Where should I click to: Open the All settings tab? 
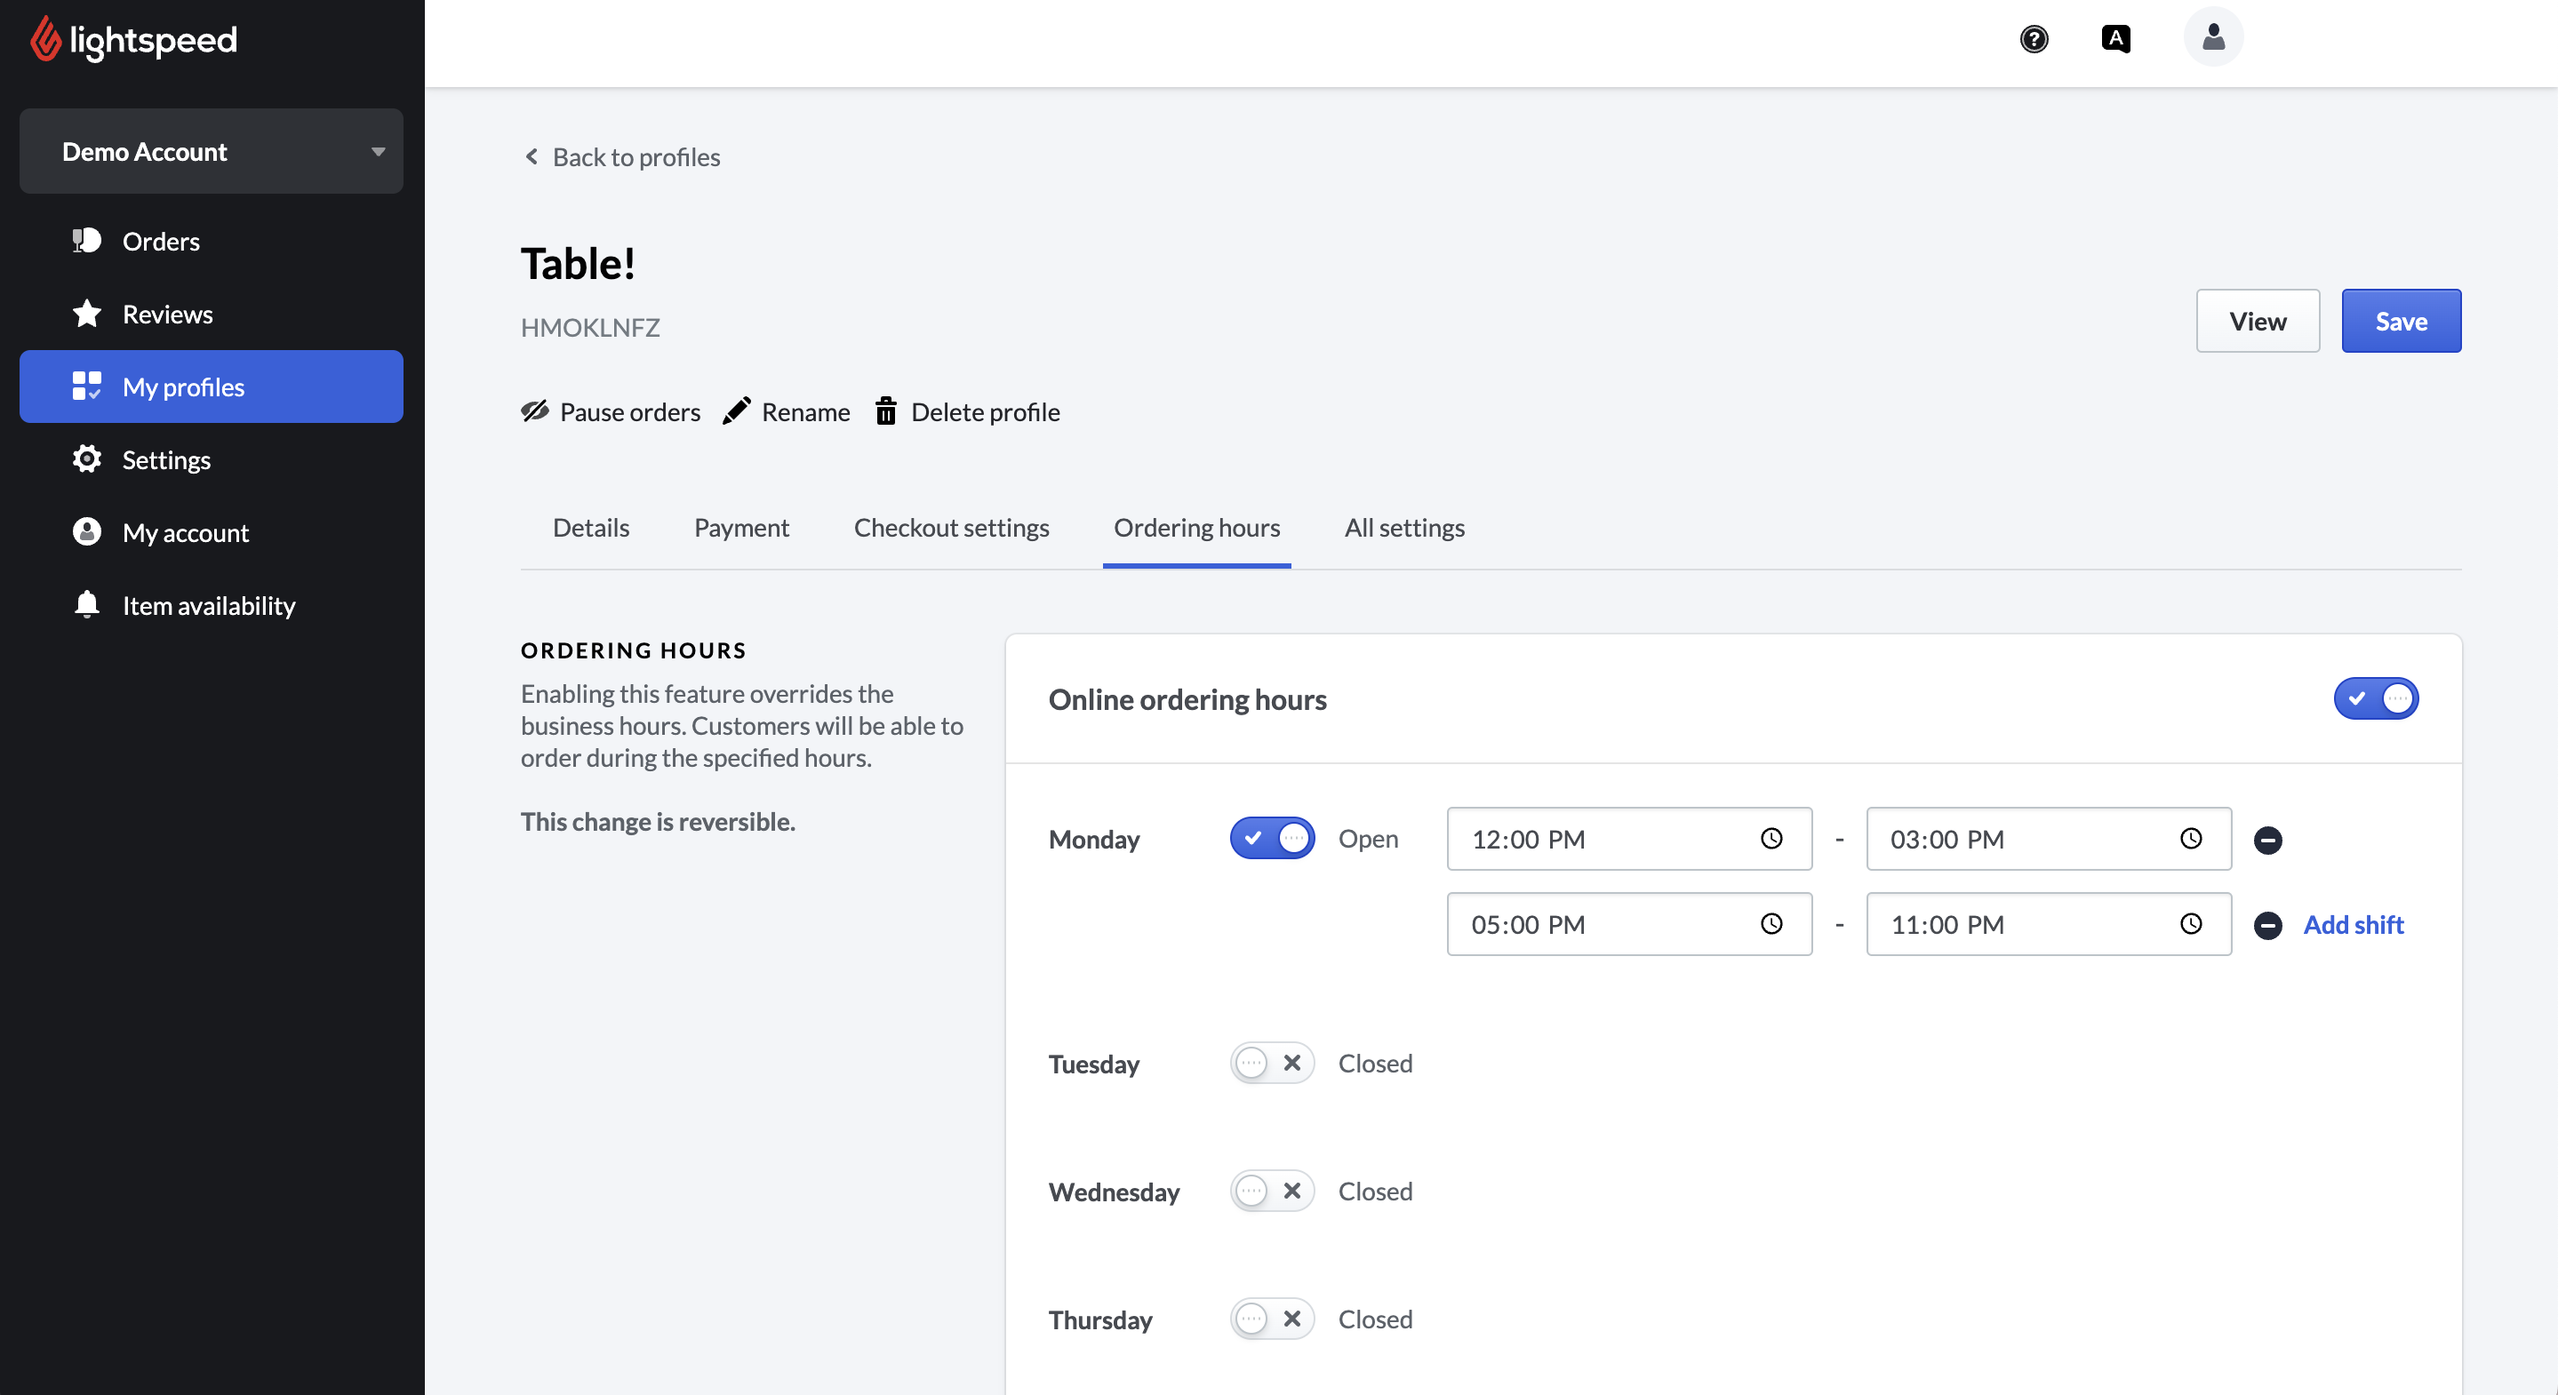point(1404,528)
